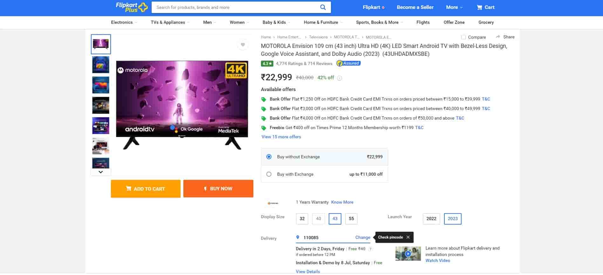Play the Flipkart delivery video thumbnail
Viewport: 603px width, 275px height.
pyautogui.click(x=408, y=254)
